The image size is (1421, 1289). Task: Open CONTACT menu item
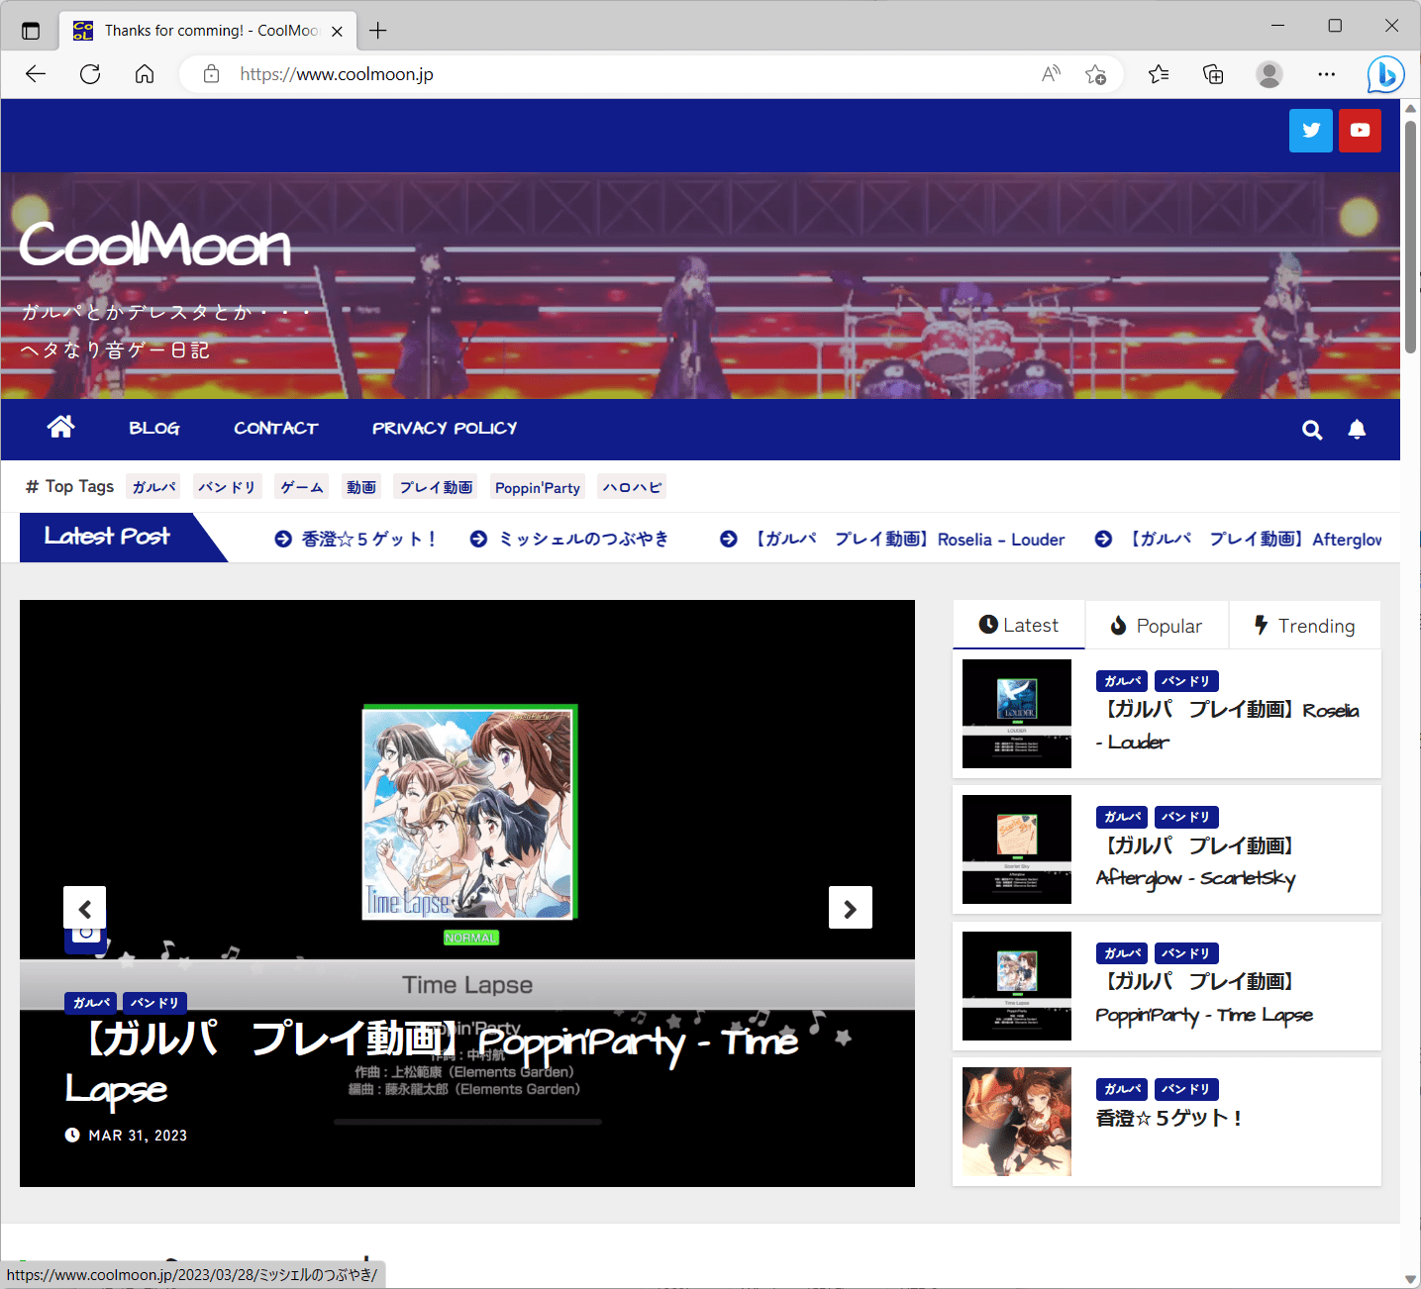pos(275,428)
